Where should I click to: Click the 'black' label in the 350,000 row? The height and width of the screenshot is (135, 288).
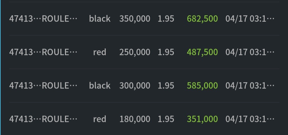point(100,19)
